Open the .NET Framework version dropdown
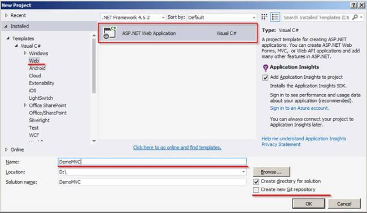Viewport: 367px width, 213px height. (x=133, y=17)
